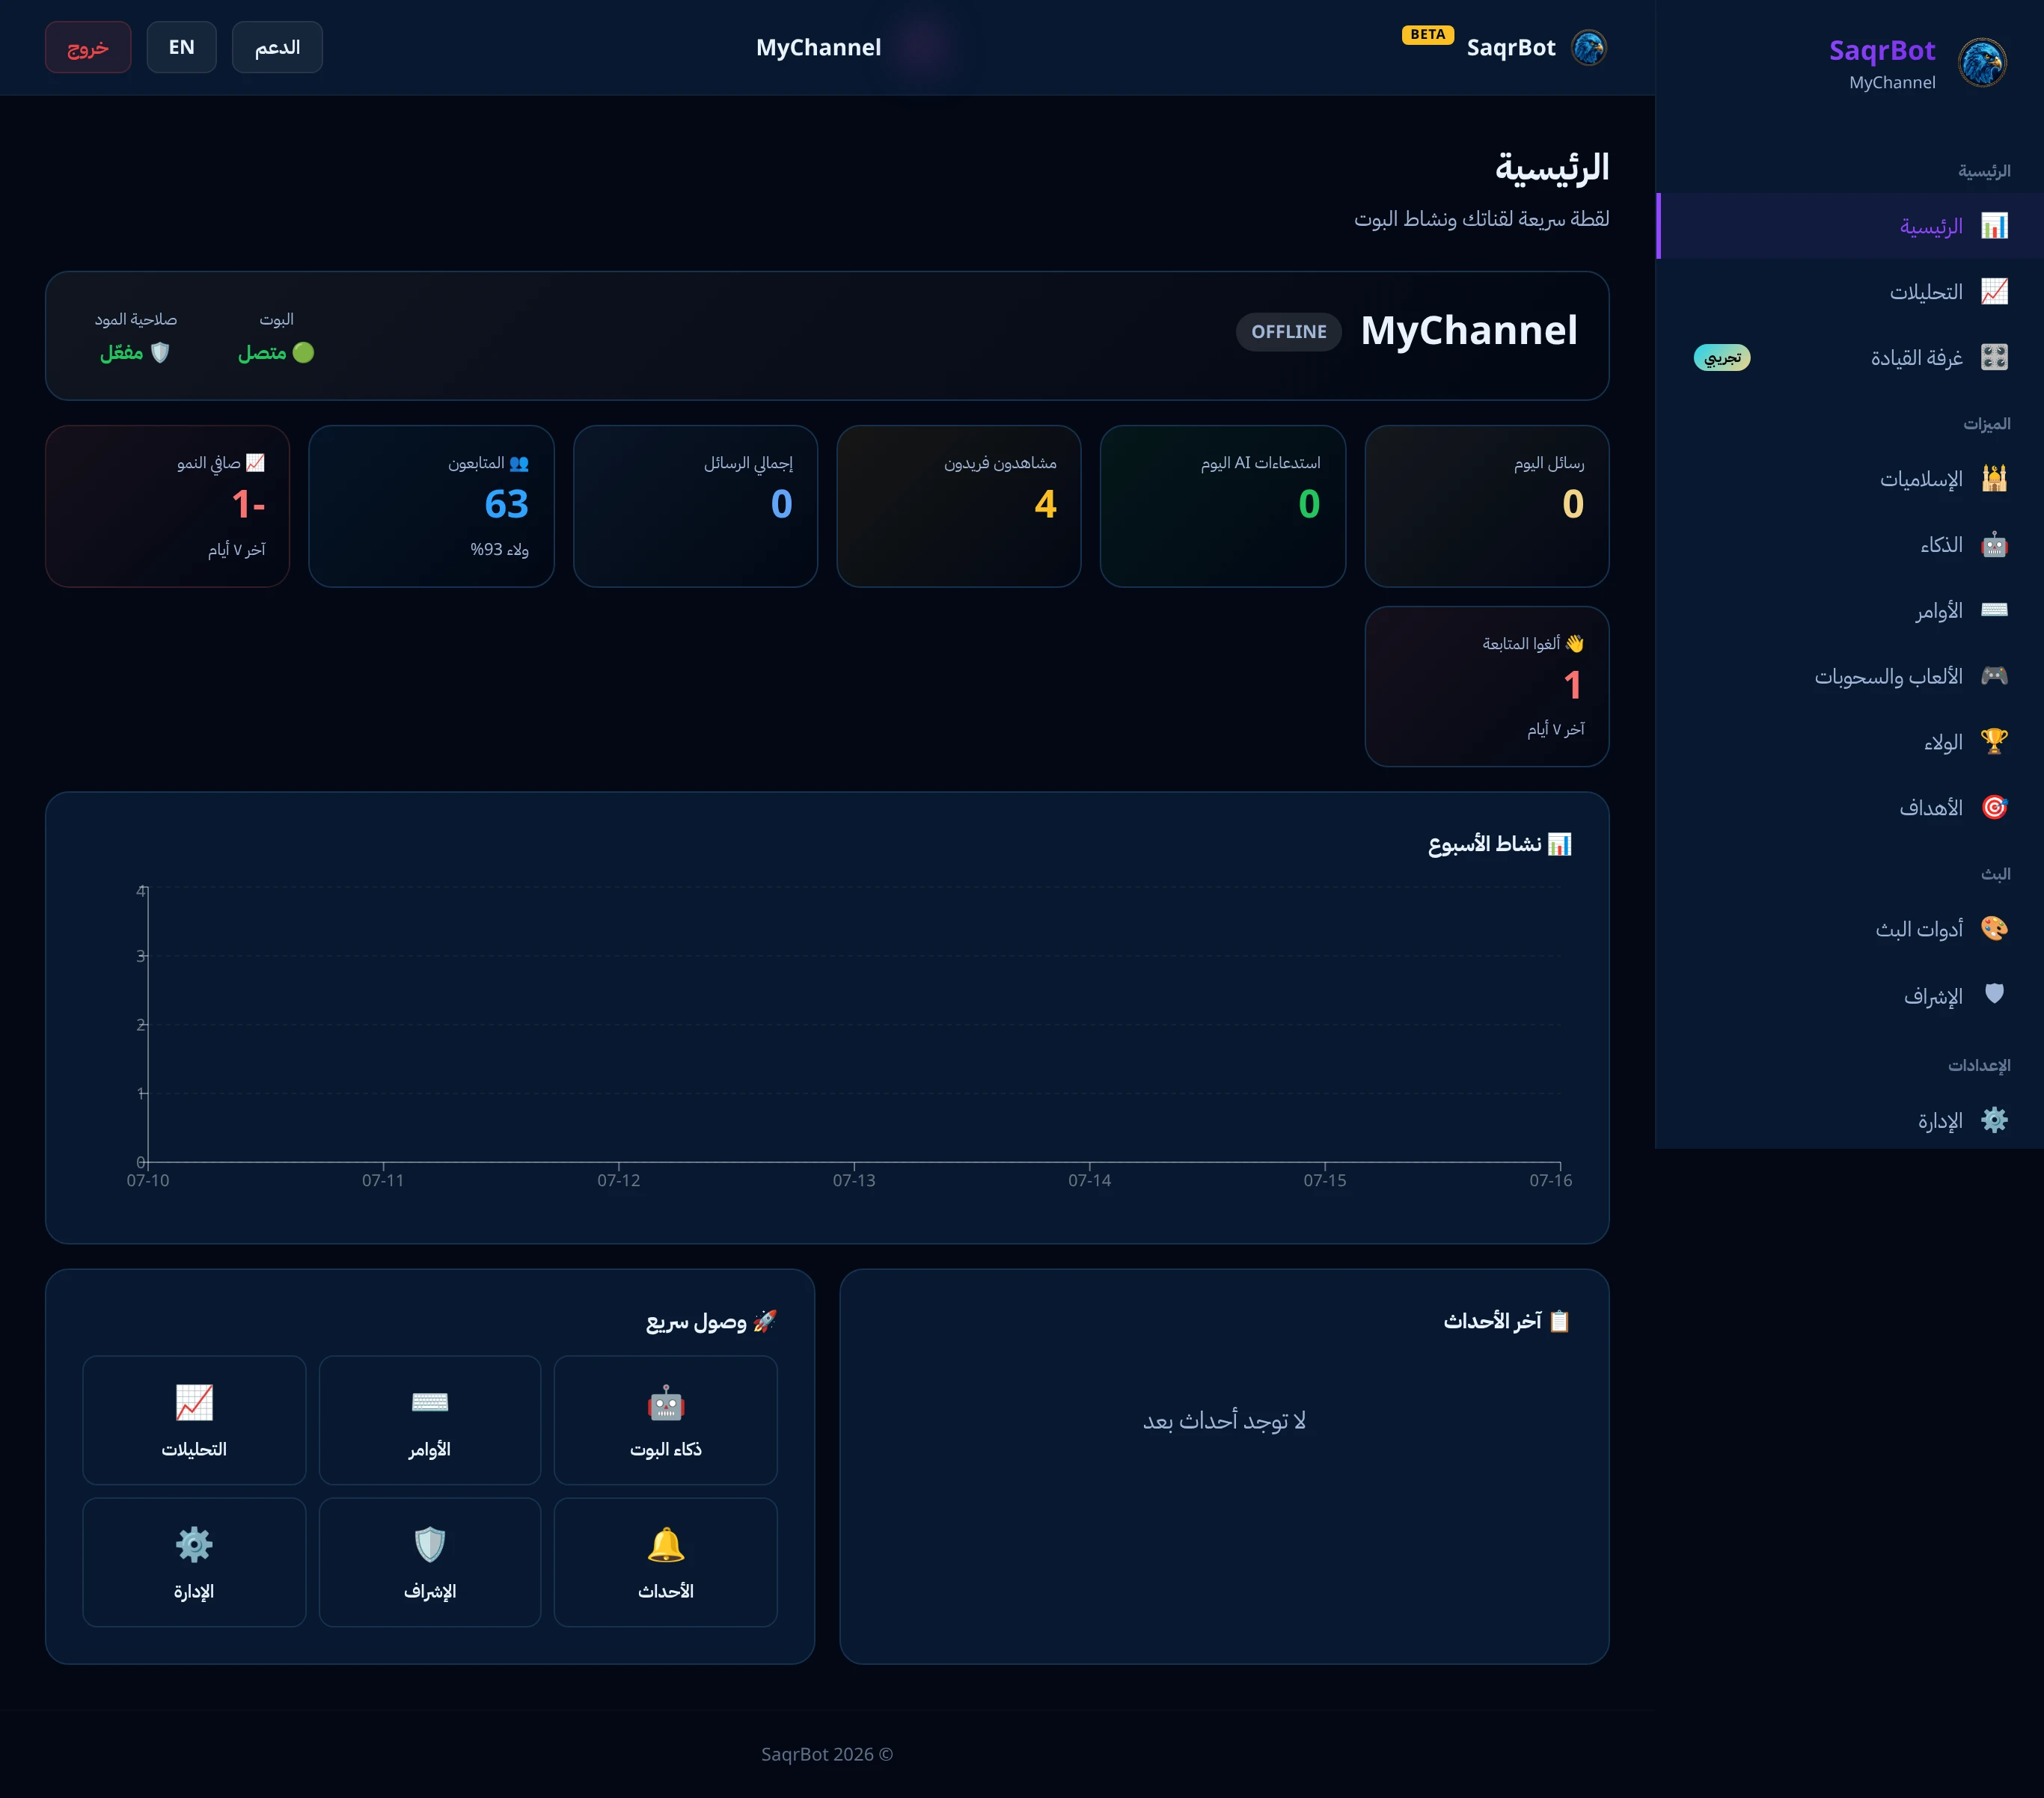Open الأوامر keyboard icon in sidebar
Image resolution: width=2044 pixels, height=1798 pixels.
(1994, 610)
